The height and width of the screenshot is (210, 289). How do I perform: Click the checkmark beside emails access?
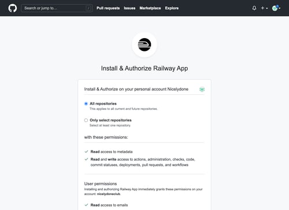point(86,205)
